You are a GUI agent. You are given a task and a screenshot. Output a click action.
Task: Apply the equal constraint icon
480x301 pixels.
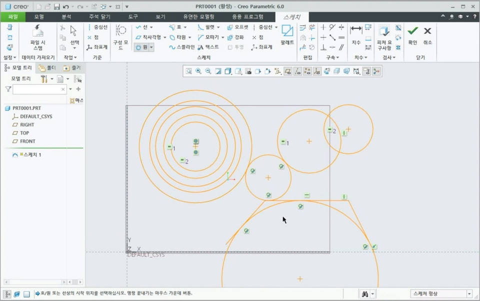[x=341, y=37]
